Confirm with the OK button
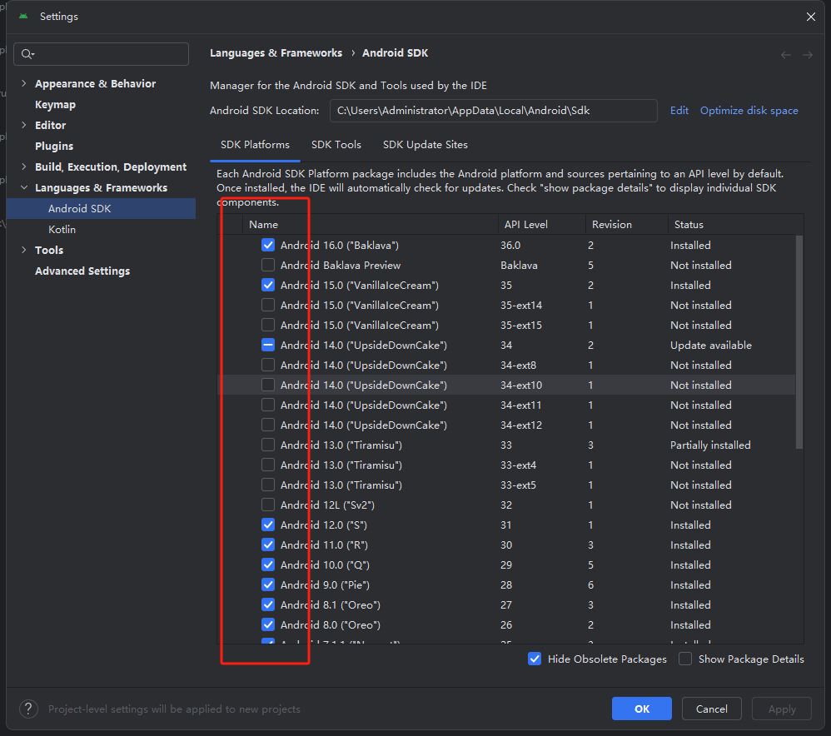The height and width of the screenshot is (736, 831). 642,709
